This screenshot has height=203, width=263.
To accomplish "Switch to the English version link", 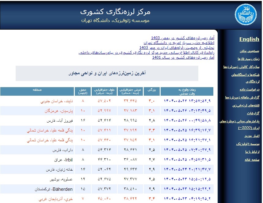I will pyautogui.click(x=249, y=39).
